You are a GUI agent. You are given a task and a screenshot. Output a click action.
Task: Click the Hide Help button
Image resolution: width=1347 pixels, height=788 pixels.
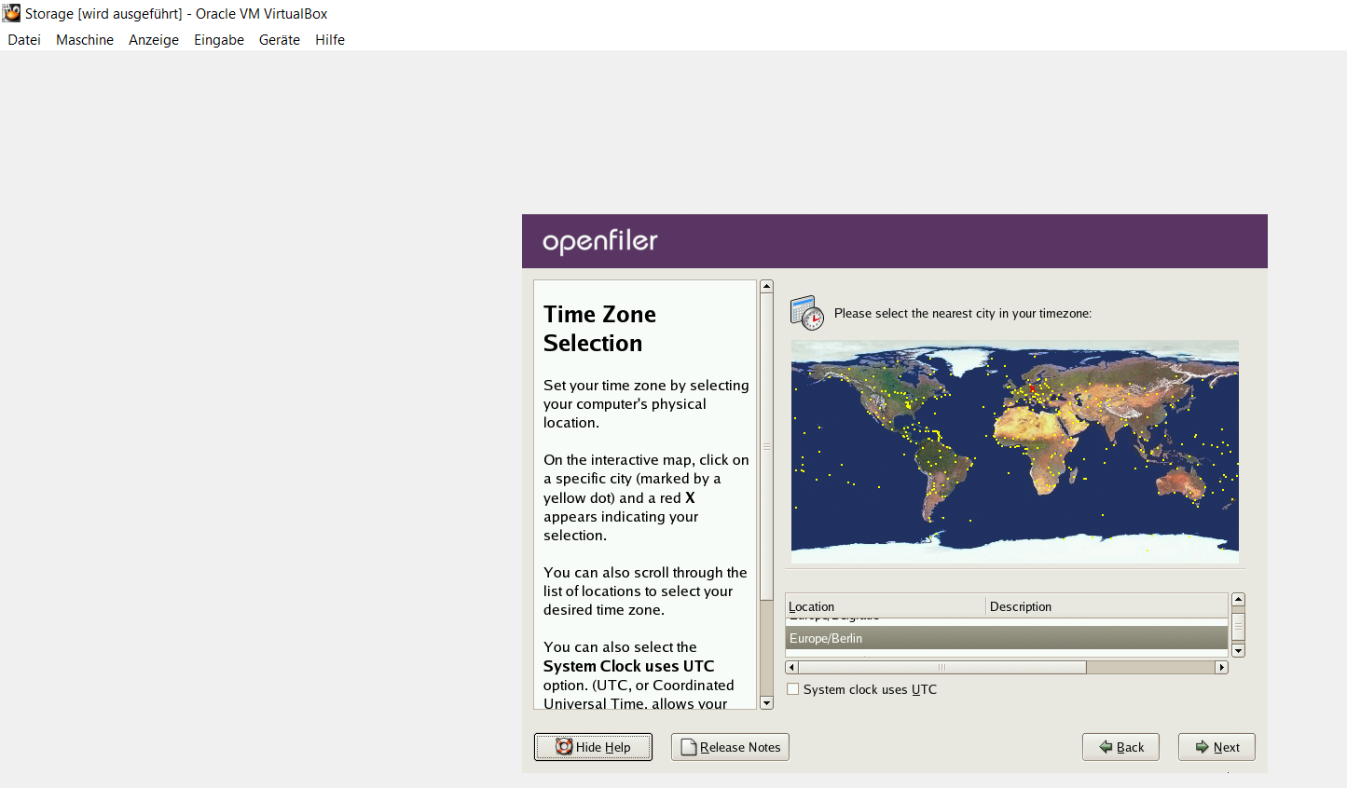(x=593, y=747)
